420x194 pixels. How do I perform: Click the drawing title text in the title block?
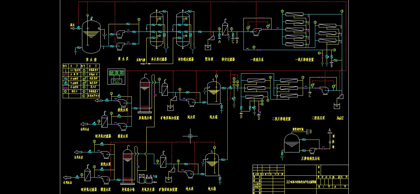click(301, 182)
